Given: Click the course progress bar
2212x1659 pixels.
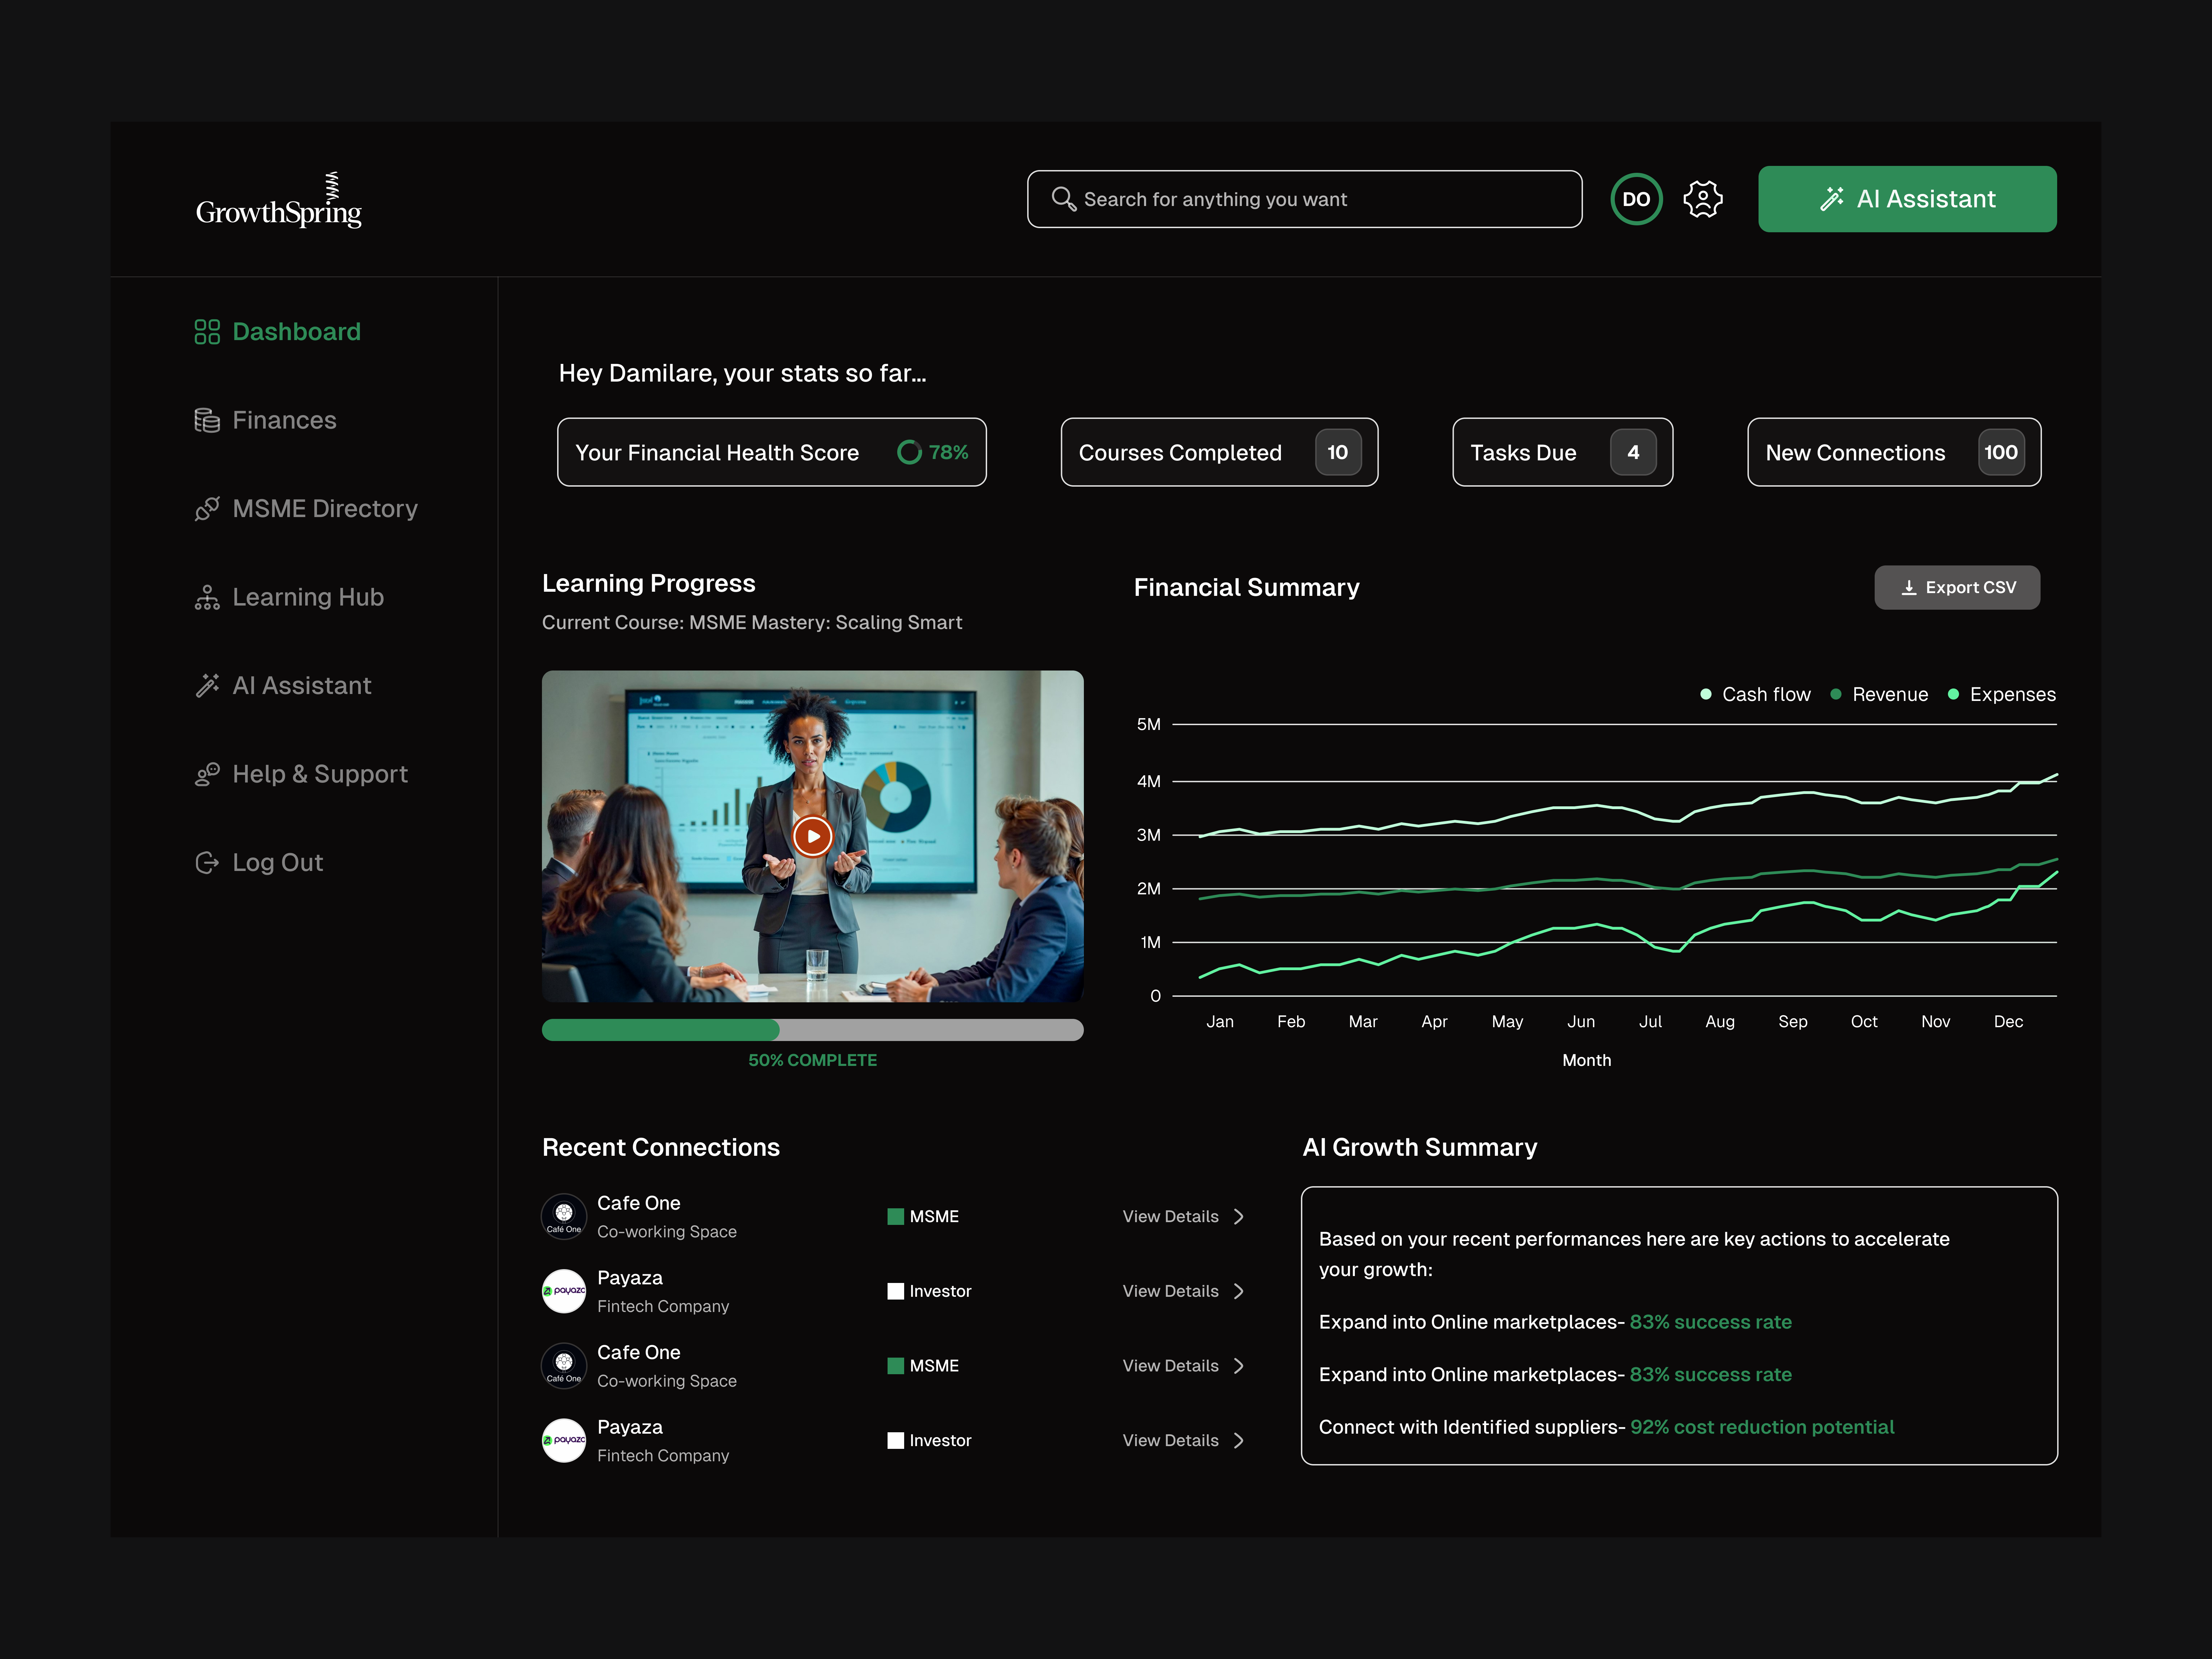Looking at the screenshot, I should [812, 1030].
